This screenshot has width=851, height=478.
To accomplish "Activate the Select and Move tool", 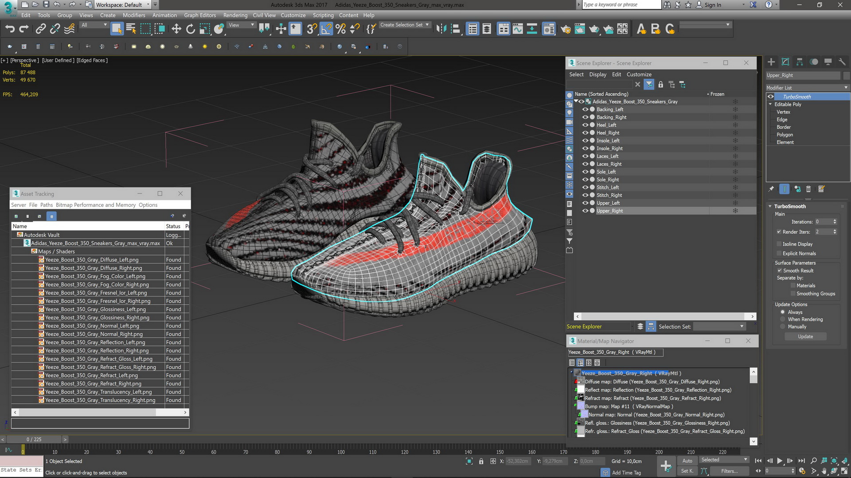I will 176,29.
